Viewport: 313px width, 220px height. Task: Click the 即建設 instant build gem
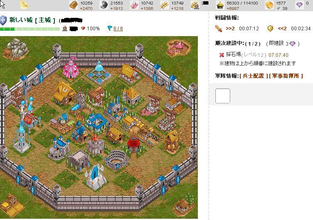(x=292, y=44)
